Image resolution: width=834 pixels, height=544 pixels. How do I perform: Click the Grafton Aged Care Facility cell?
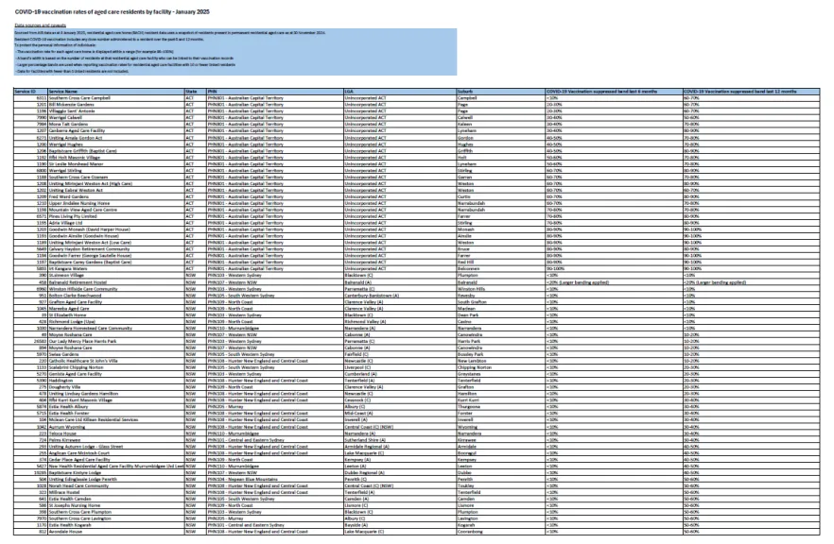click(116, 302)
